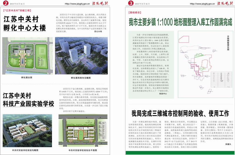Click the 溧阳规划 masthead logo on page 3
The height and width of the screenshot is (155, 235).
[x=225, y=3]
